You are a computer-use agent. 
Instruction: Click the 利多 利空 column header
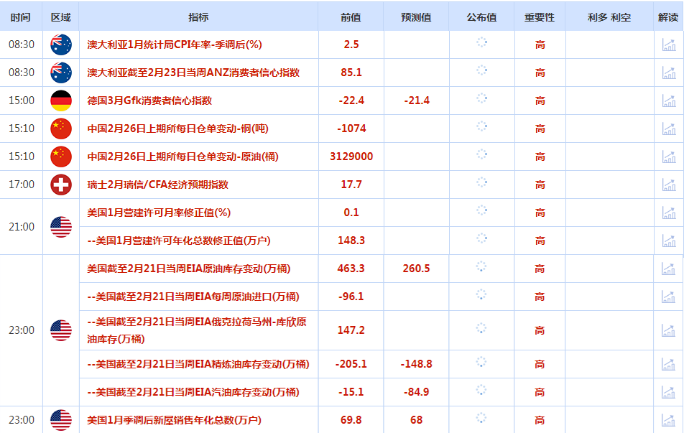coord(609,17)
